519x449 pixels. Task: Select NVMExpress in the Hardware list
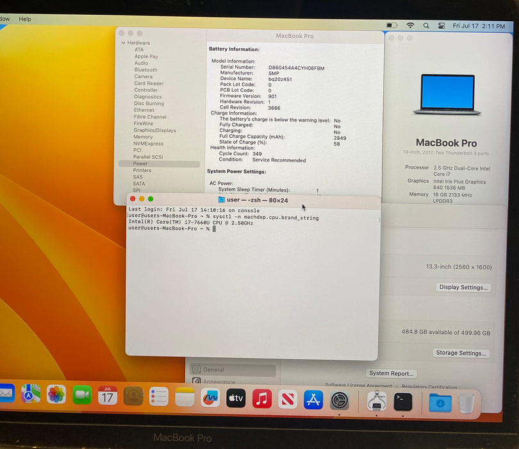149,144
